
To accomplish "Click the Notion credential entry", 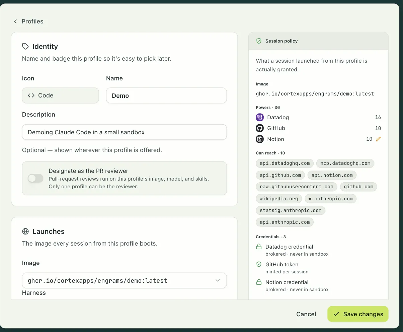I will tap(292, 285).
